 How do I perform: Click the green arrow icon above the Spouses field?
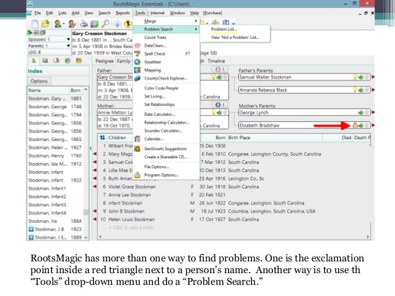pos(30,33)
